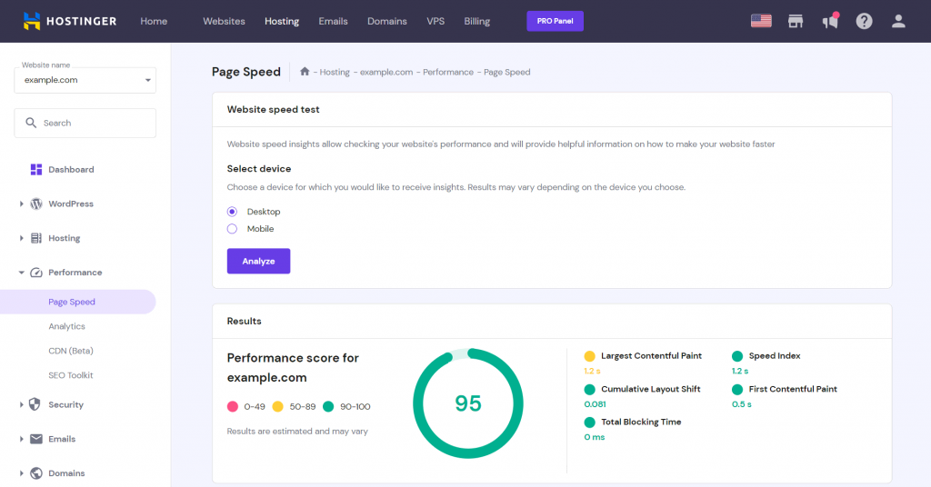The width and height of the screenshot is (931, 487).
Task: Click the breadcrumb home icon
Action: coord(305,72)
